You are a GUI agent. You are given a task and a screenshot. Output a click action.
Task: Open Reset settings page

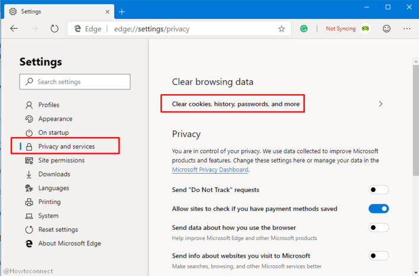click(58, 229)
